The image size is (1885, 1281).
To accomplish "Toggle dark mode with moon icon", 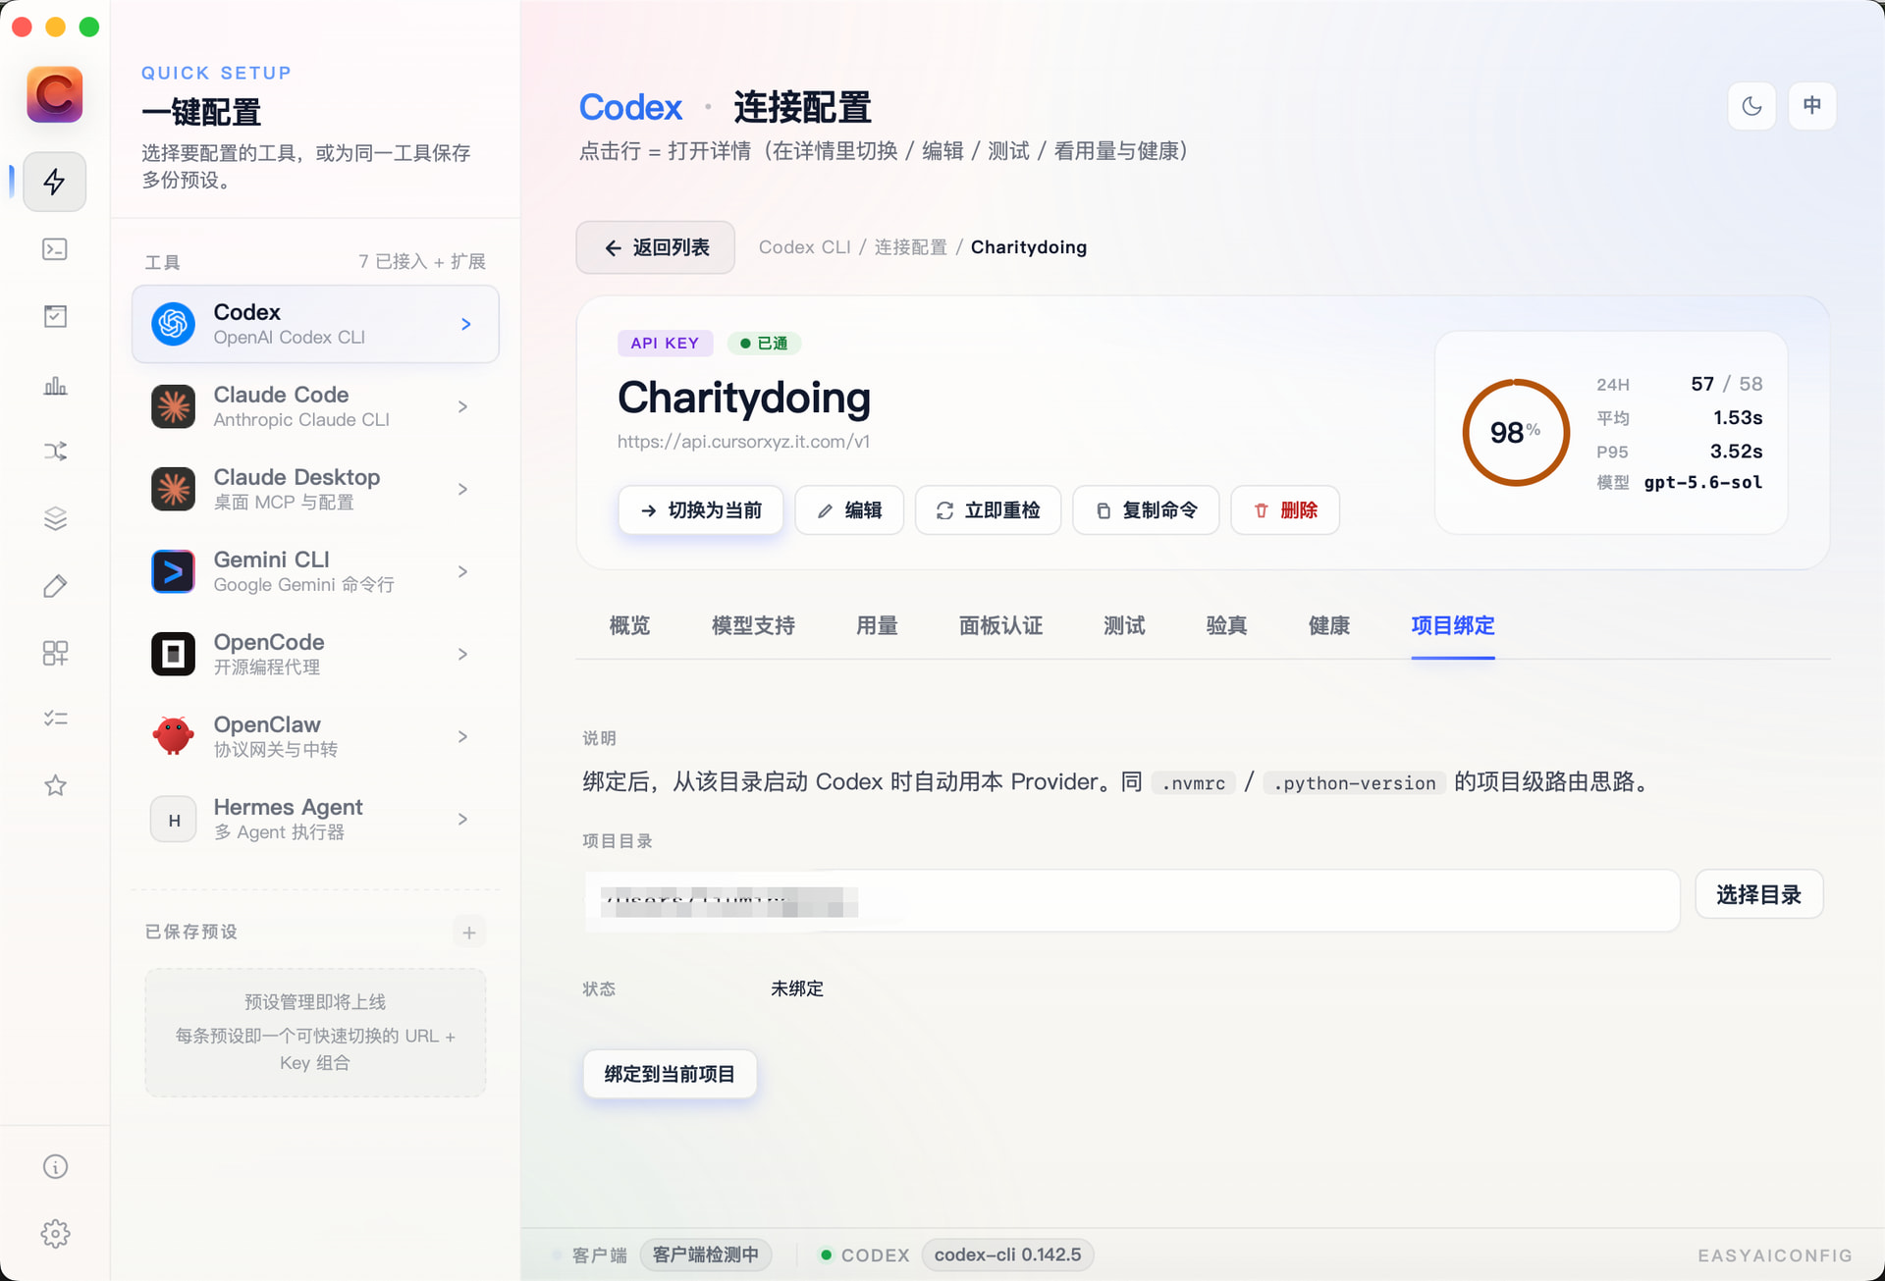I will tap(1751, 106).
